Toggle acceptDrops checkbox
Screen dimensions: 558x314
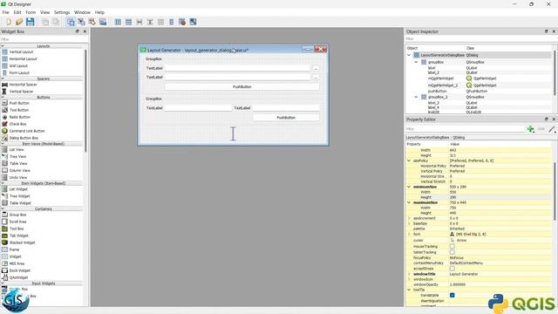coord(452,269)
